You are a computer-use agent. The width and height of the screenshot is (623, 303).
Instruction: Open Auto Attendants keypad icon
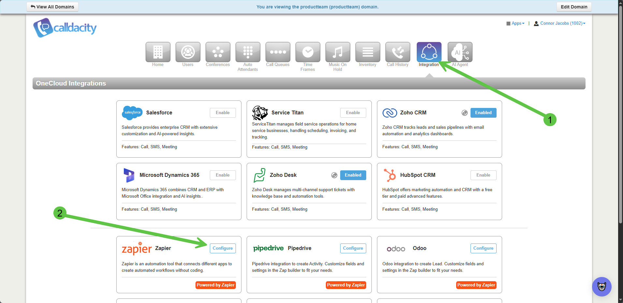coord(248,52)
